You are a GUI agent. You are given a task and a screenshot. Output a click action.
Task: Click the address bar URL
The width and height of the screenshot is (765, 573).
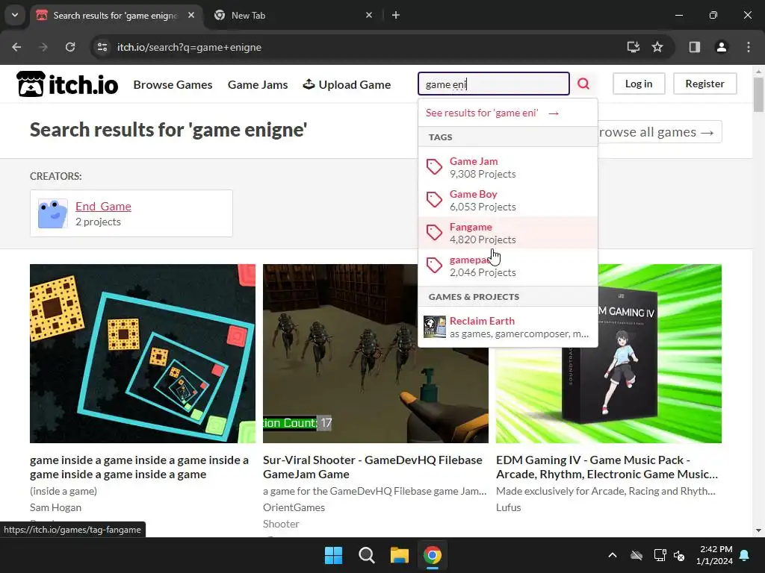[x=189, y=47]
